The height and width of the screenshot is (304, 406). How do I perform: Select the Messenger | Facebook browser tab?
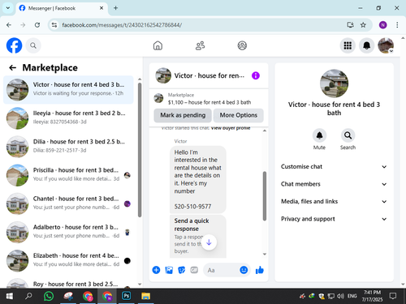[62, 8]
